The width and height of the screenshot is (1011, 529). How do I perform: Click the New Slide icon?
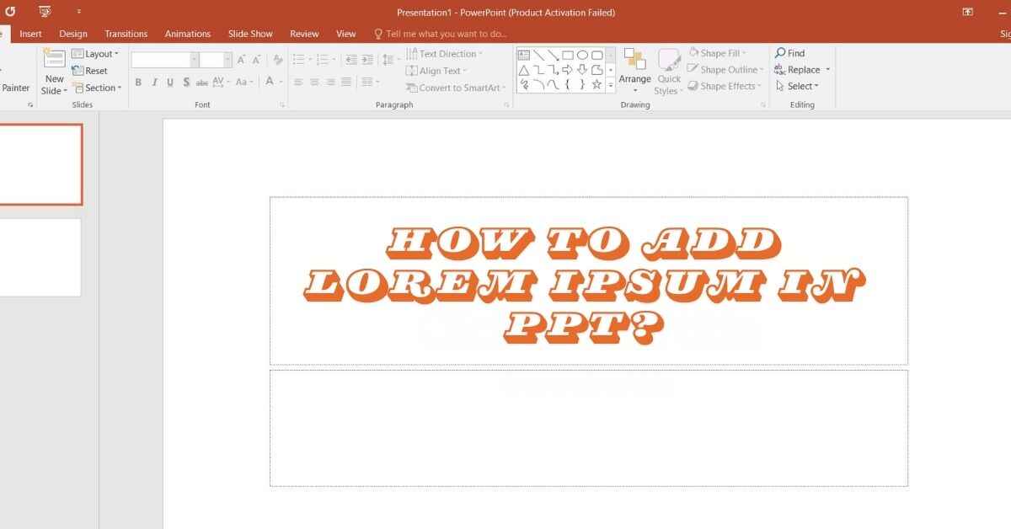point(54,60)
